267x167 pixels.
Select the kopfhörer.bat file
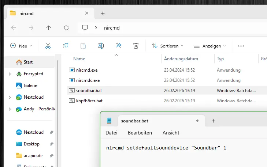89,100
